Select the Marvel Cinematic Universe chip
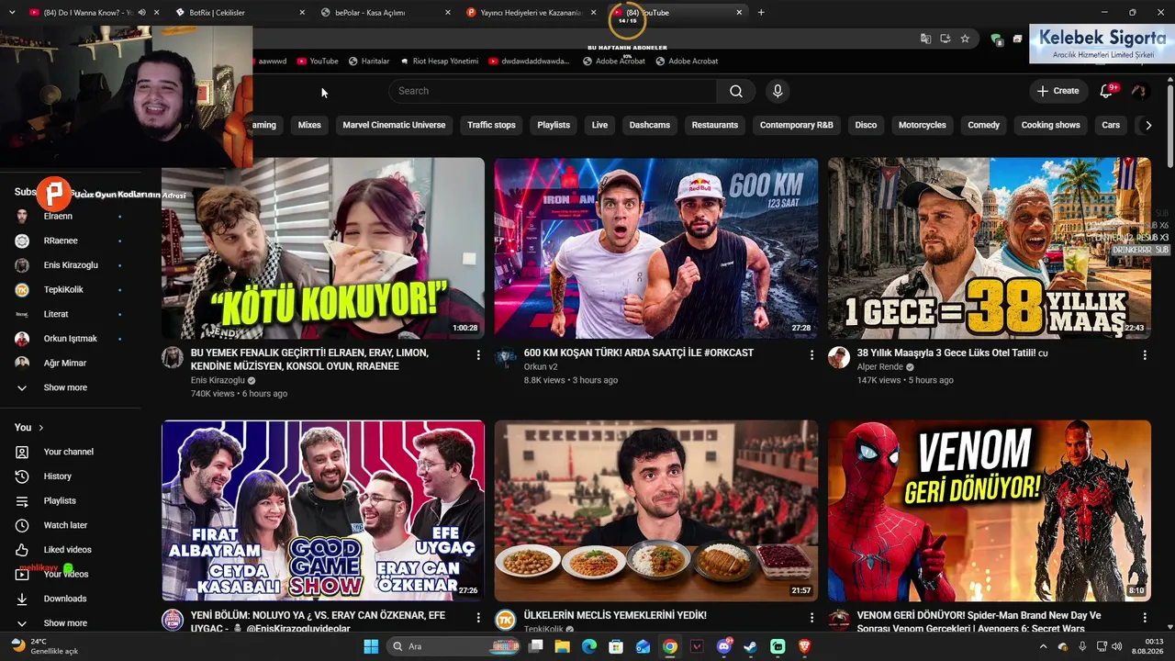The height and width of the screenshot is (661, 1175). click(394, 125)
